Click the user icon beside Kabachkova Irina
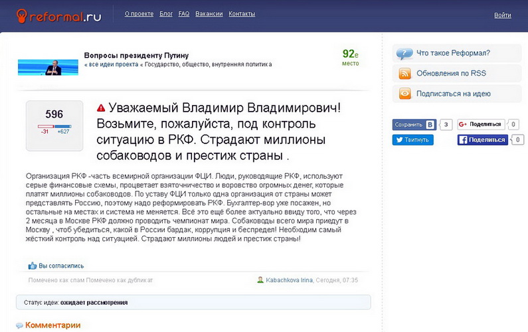 [x=260, y=280]
